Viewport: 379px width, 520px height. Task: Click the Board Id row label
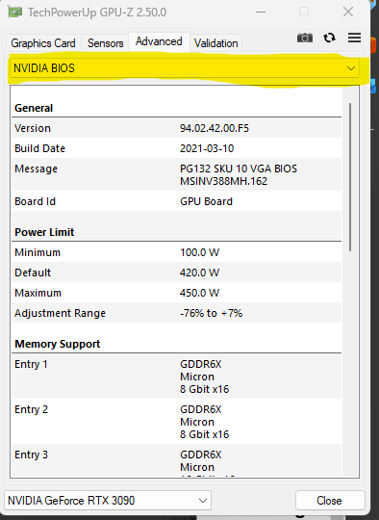tap(35, 201)
